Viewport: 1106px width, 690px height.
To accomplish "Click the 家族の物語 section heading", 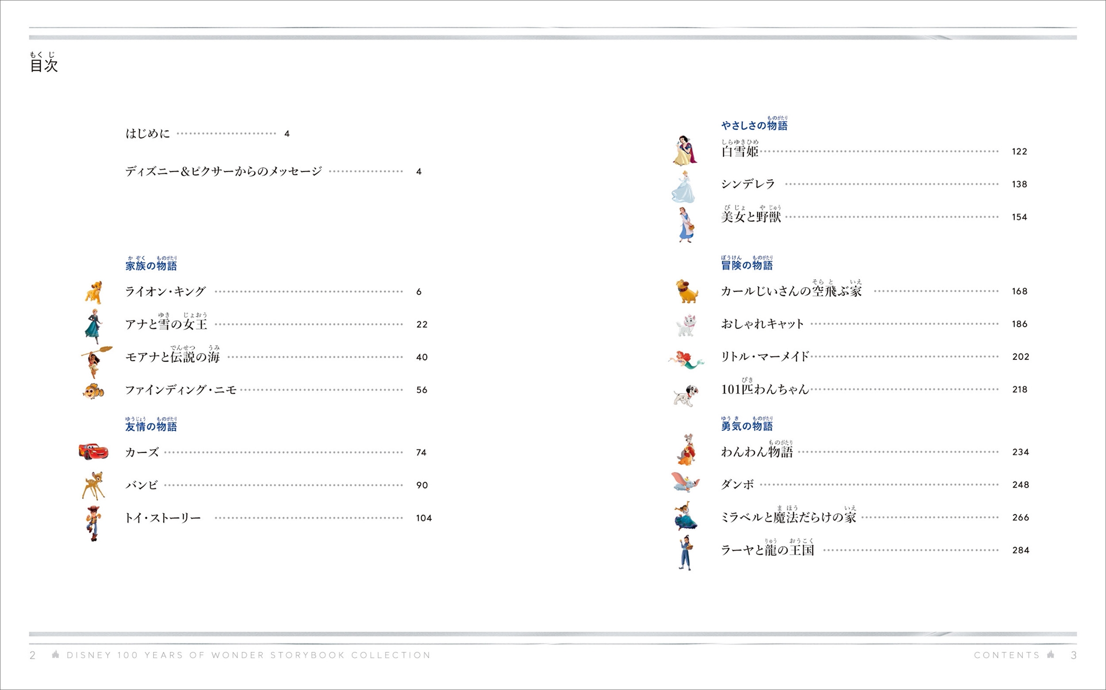I will point(151,266).
